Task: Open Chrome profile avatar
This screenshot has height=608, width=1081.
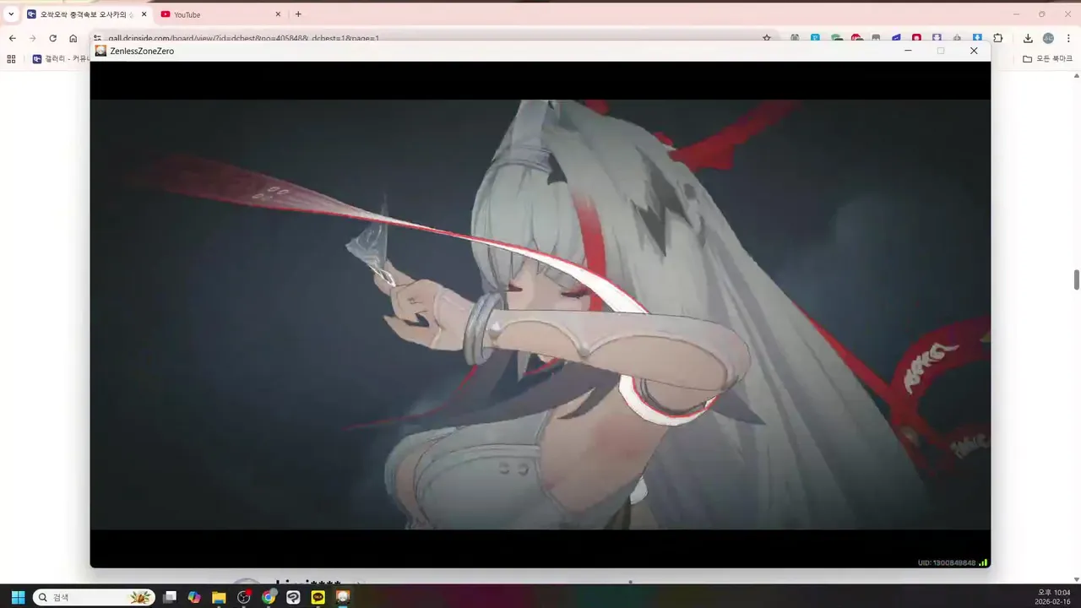Action: [1048, 38]
